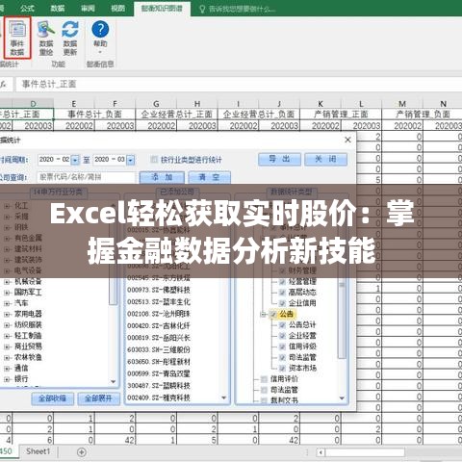462x462 pixels.
Task: Toggle the 企业信用 checkbox
Action: tap(282, 303)
